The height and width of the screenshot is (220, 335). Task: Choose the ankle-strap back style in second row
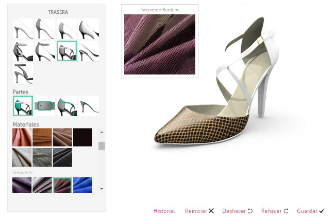(23, 51)
